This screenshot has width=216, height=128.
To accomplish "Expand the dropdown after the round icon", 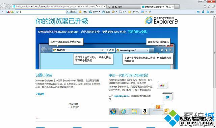I will (x=117, y=12).
